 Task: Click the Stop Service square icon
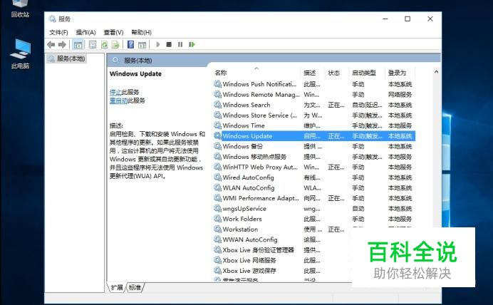[169, 45]
